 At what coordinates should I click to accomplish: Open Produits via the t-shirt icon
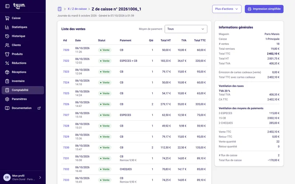[7, 54]
